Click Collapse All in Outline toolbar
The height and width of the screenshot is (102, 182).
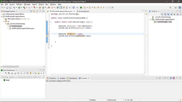[x=162, y=14]
